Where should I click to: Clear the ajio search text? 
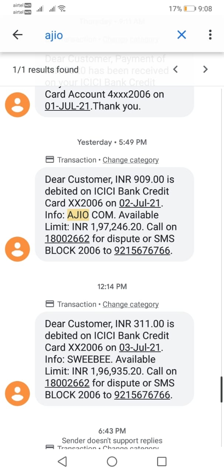click(181, 35)
